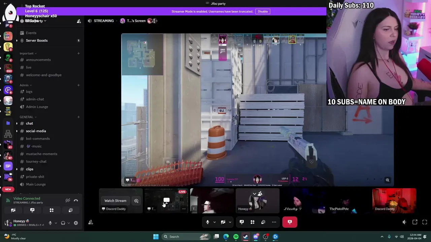Click the red stop watching button
This screenshot has width=431, height=242.
(290, 222)
